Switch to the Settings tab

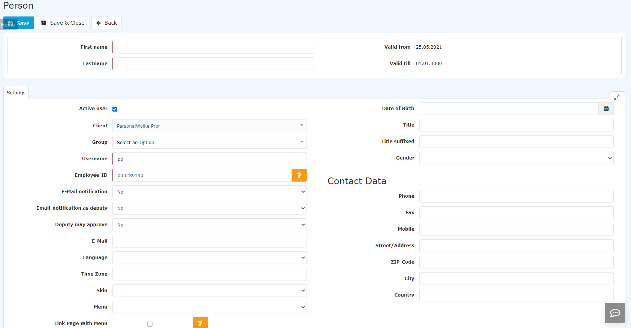(x=16, y=92)
